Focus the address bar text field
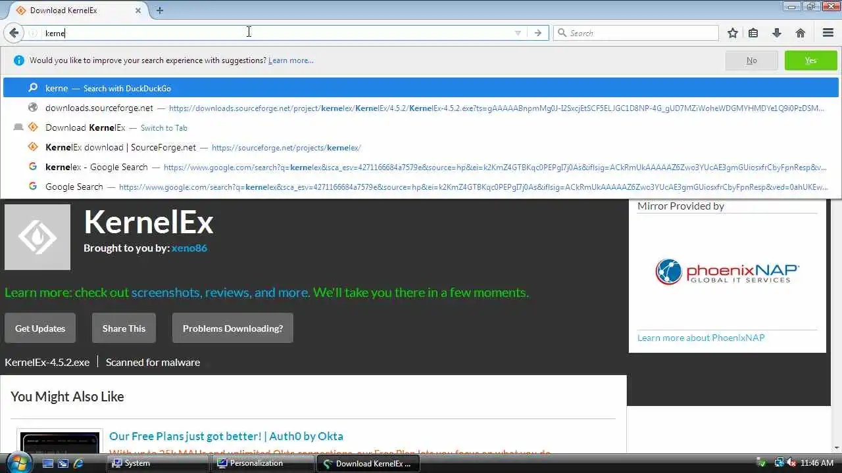Screen dimensions: 842x473 276,33
